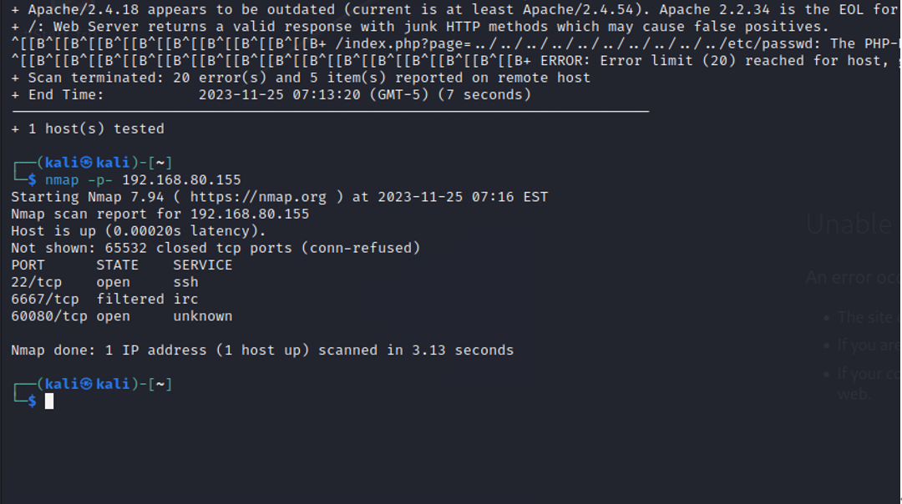This screenshot has height=504, width=902.
Task: Click the blinking cursor block at bottom prompt
Action: coord(49,401)
